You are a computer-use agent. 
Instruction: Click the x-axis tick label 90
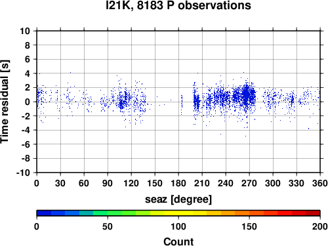pos(108,183)
